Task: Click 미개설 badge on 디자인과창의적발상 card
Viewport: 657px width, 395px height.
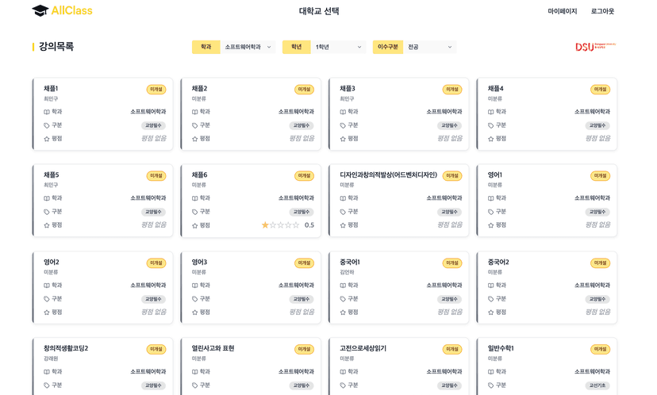Action: (x=451, y=176)
